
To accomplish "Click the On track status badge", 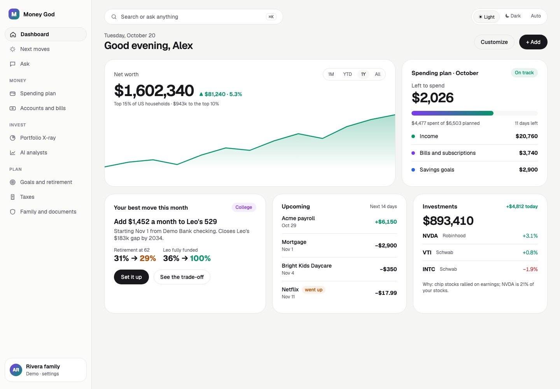I will pyautogui.click(x=524, y=73).
